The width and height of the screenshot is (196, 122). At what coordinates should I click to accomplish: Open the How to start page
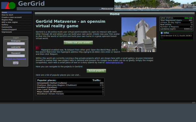point(7,15)
